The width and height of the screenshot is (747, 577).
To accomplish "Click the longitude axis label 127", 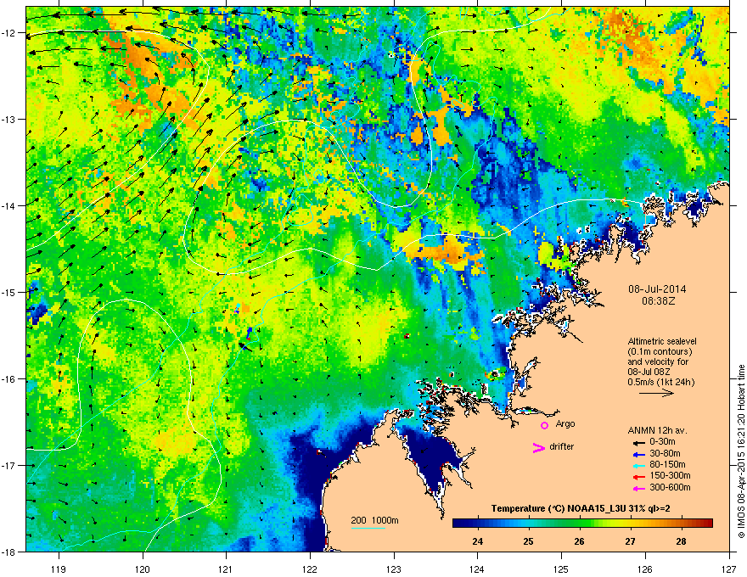I will [729, 569].
